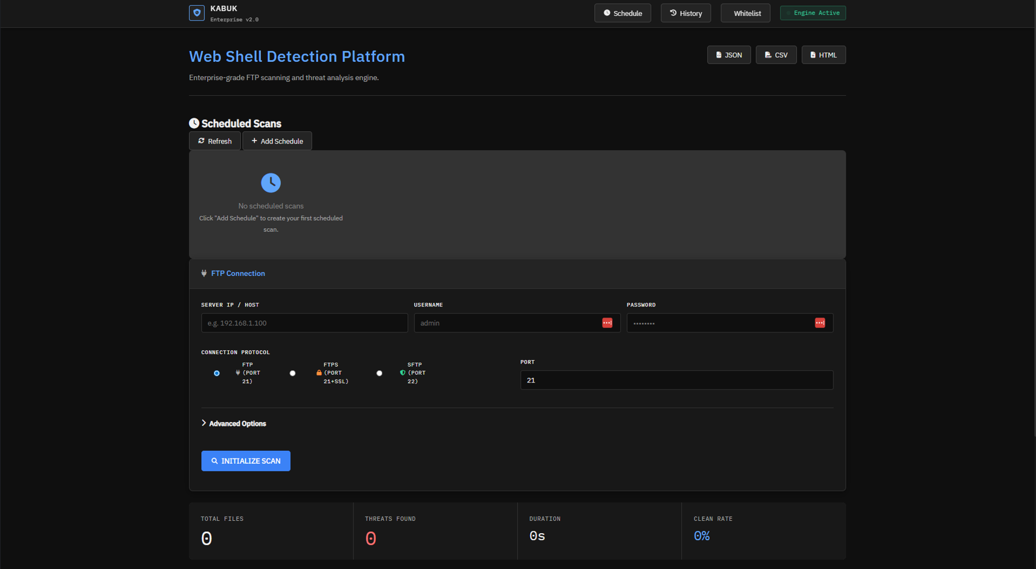Click the No scheduled scans message

(x=271, y=206)
